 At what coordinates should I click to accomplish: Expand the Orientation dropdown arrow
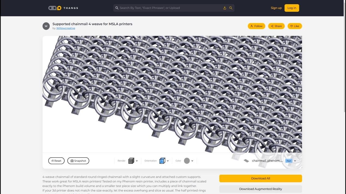click(x=168, y=161)
